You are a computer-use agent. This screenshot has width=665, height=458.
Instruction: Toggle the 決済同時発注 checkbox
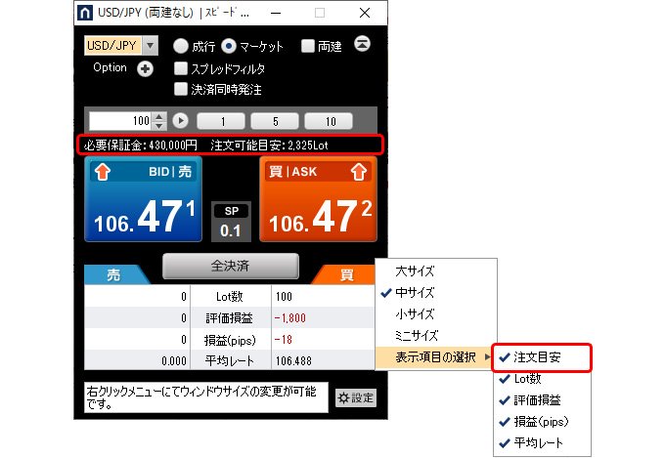pos(181,89)
